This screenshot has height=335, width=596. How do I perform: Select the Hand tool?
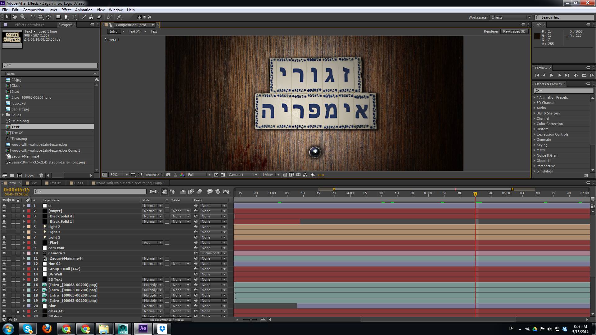point(15,17)
